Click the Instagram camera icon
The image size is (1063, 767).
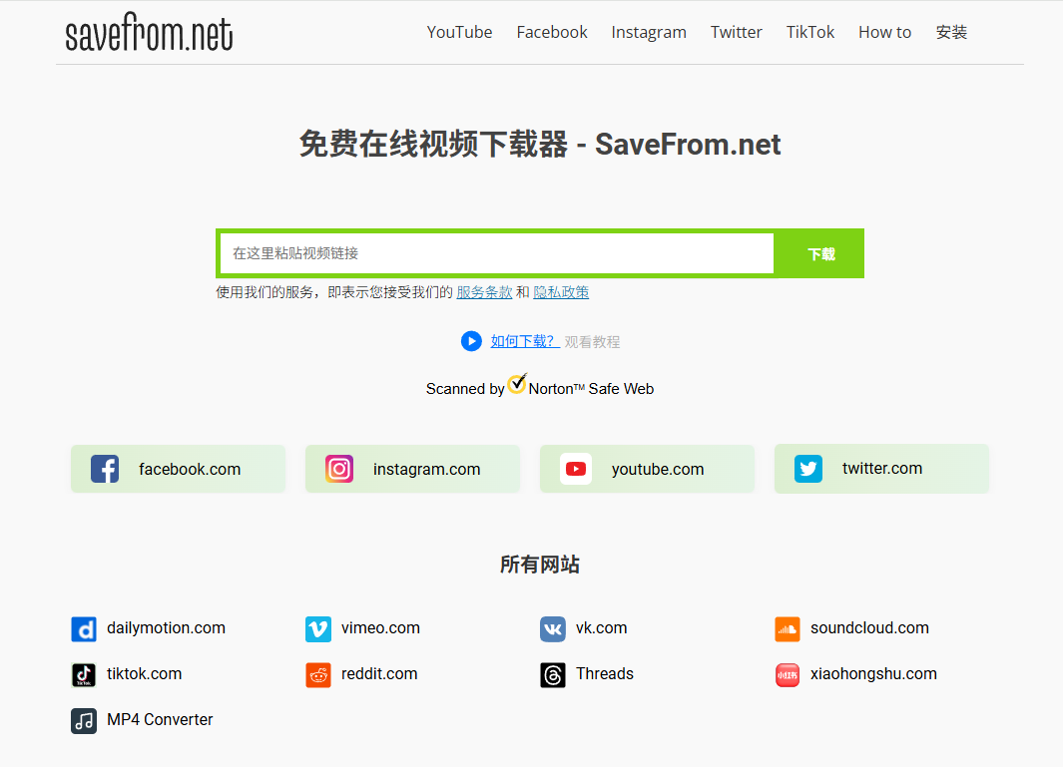tap(339, 469)
